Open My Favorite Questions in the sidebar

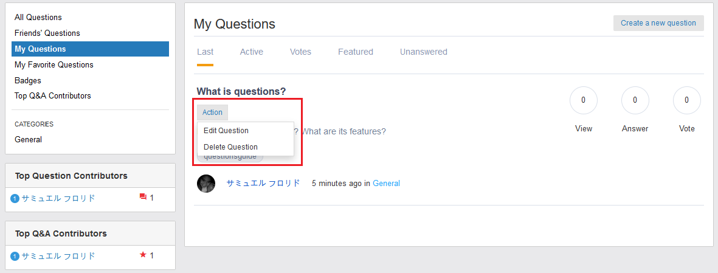[54, 65]
